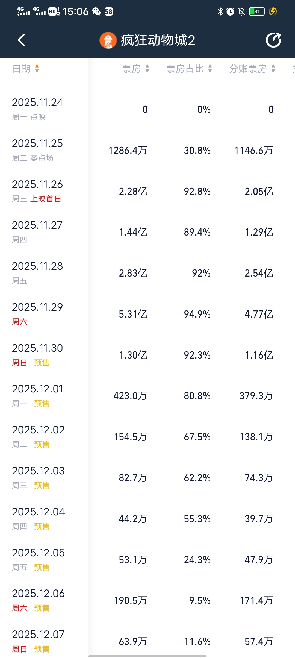The image size is (295, 658).
Task: Sort table by 票房占比 column
Action: [x=189, y=69]
